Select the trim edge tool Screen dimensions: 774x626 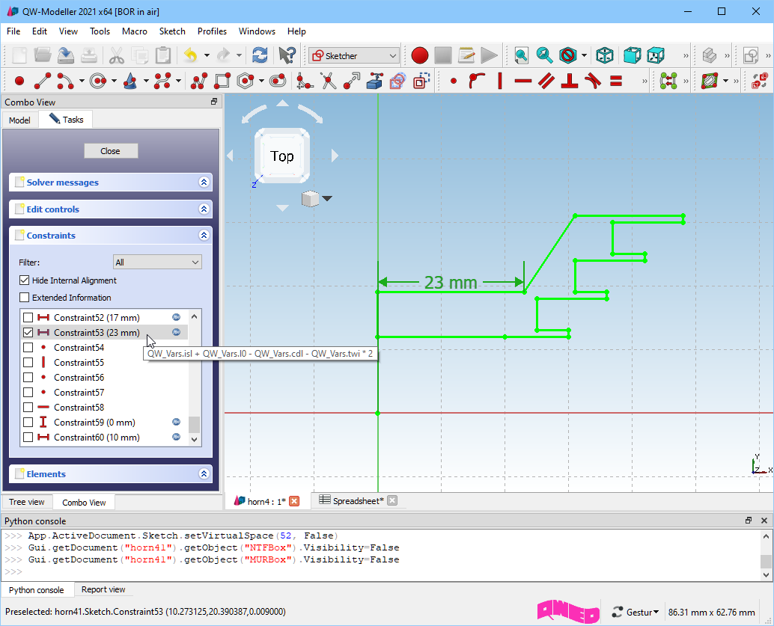pos(329,81)
